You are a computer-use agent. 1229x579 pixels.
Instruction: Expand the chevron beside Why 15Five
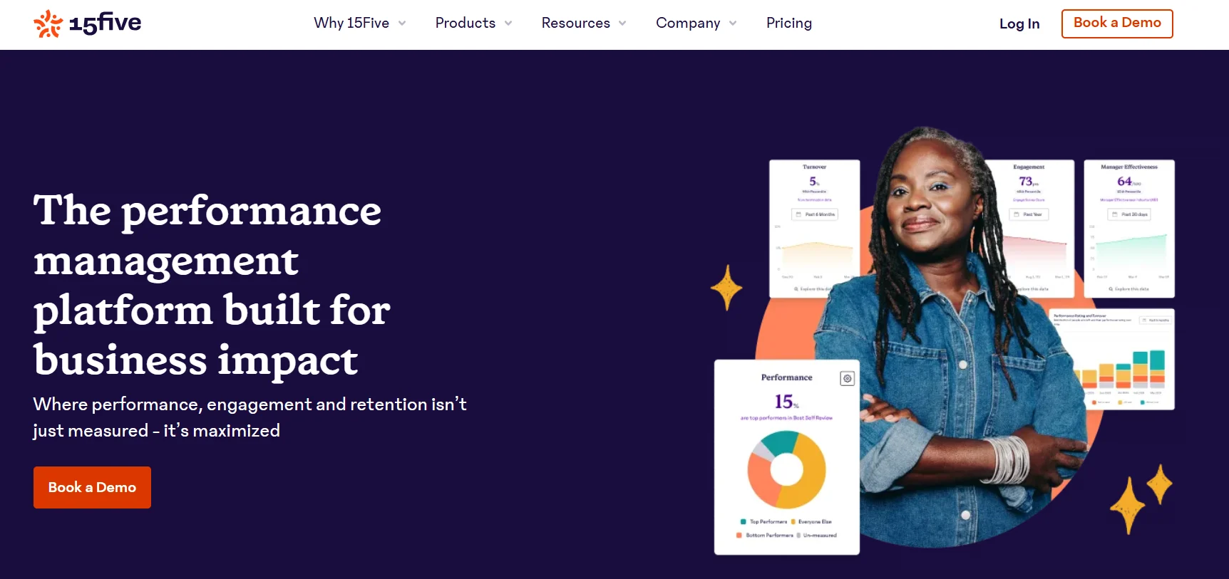(402, 24)
